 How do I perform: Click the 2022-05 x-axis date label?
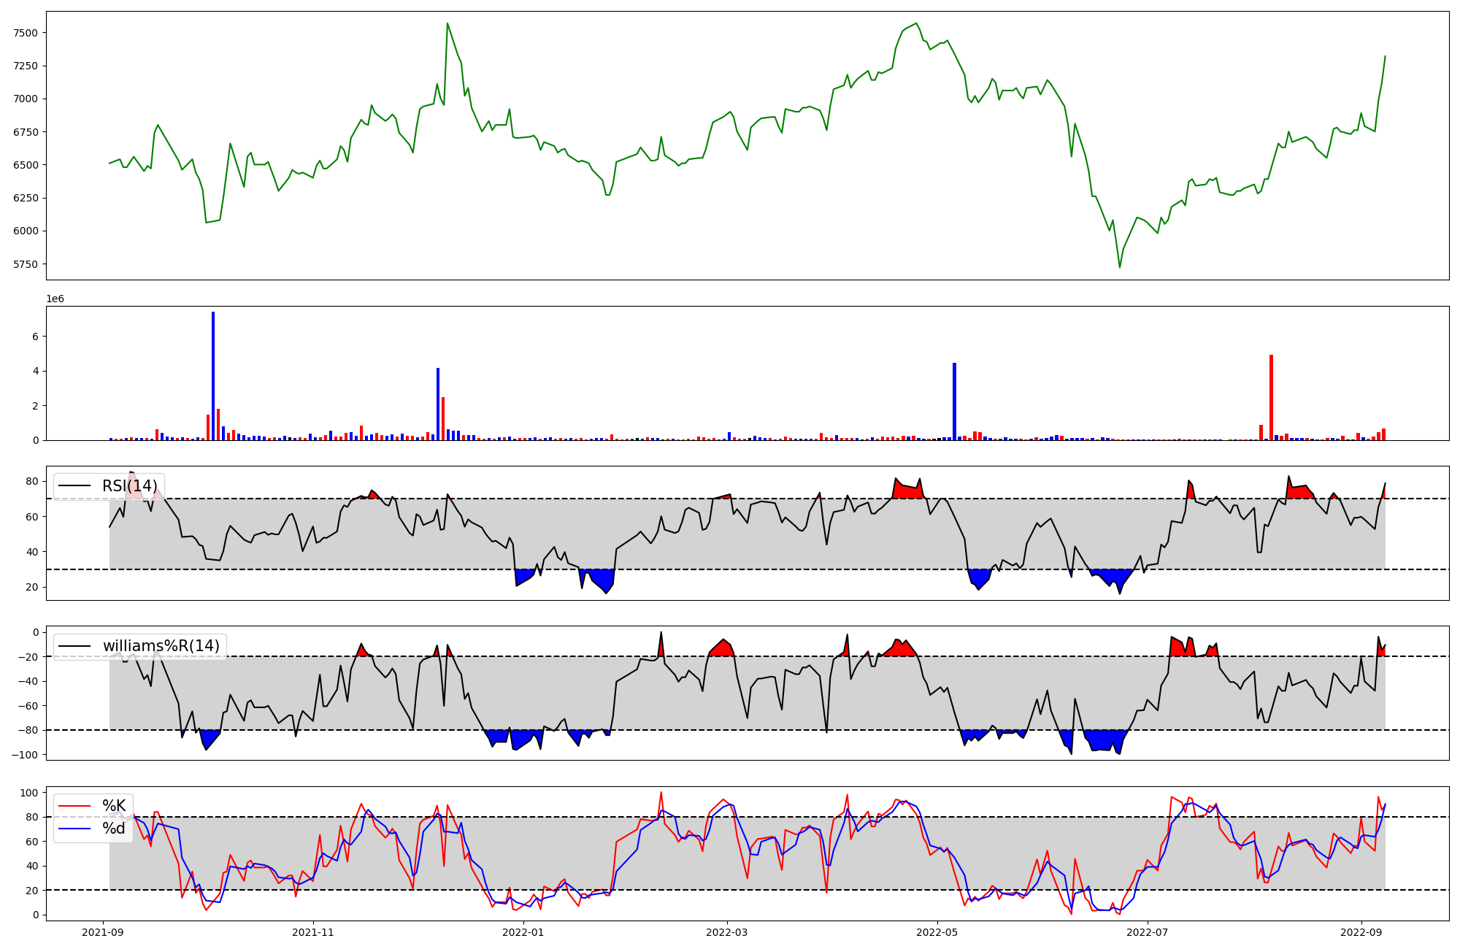(x=937, y=932)
